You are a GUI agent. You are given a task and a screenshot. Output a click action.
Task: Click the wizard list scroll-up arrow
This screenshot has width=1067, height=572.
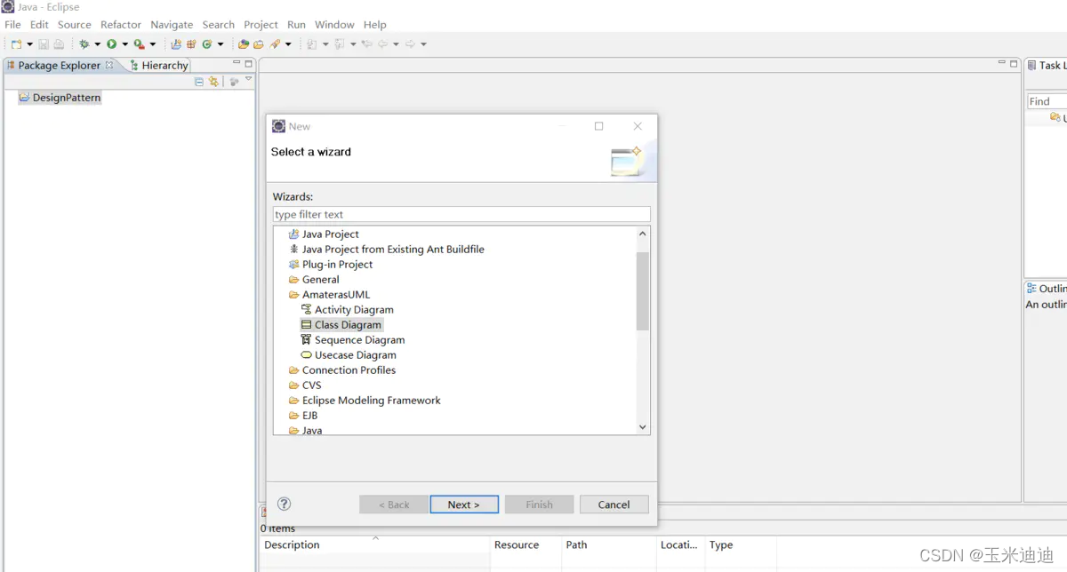click(x=643, y=234)
